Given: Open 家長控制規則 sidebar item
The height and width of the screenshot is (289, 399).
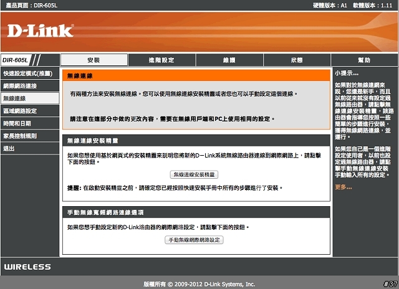Looking at the screenshot, I should coord(30,136).
